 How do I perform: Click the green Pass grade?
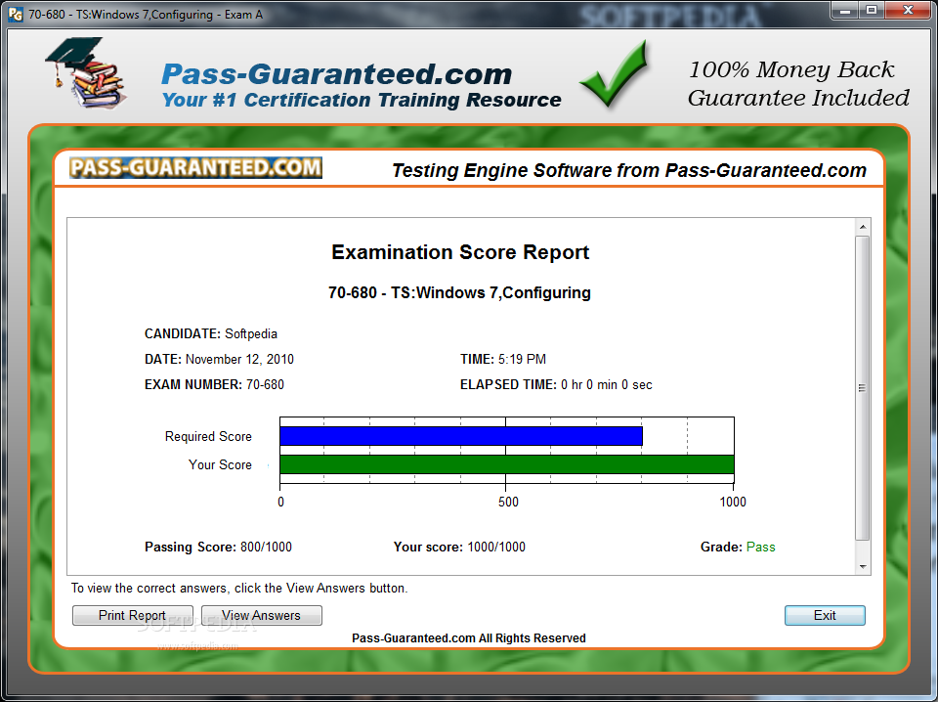pos(760,547)
